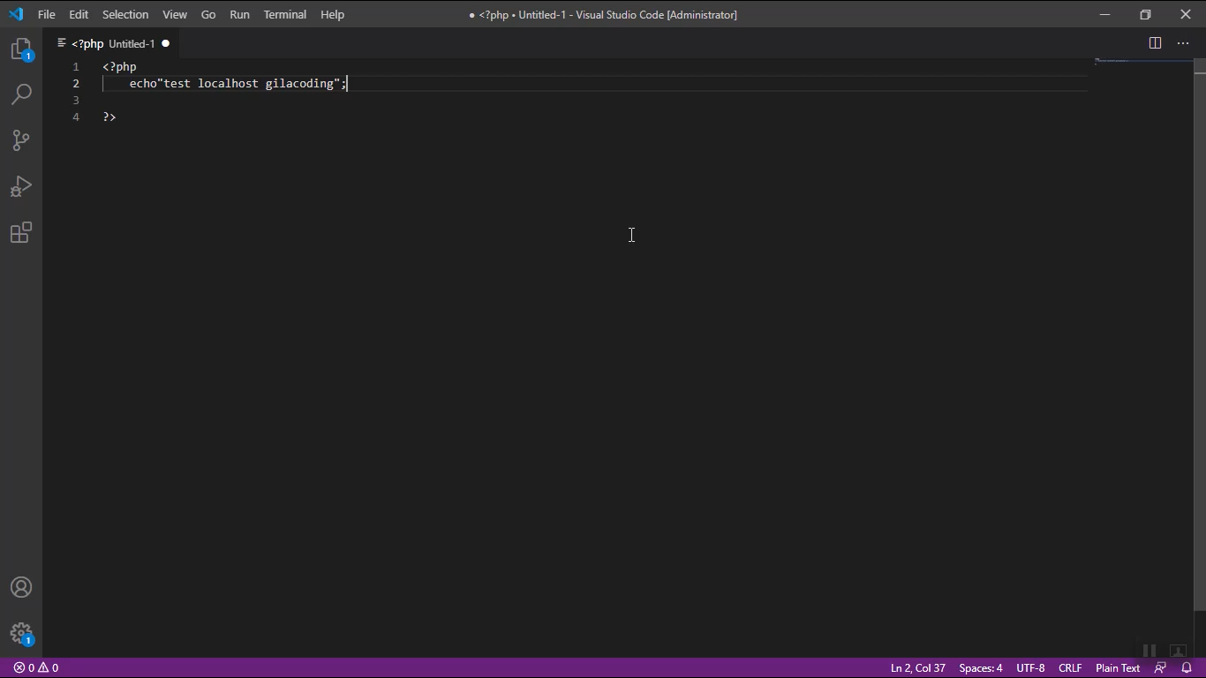This screenshot has height=678, width=1206.
Task: Click the tab's unsaved dot indicator
Action: click(165, 43)
